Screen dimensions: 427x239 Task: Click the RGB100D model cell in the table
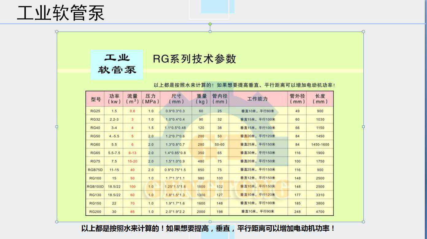pyautogui.click(x=95, y=187)
